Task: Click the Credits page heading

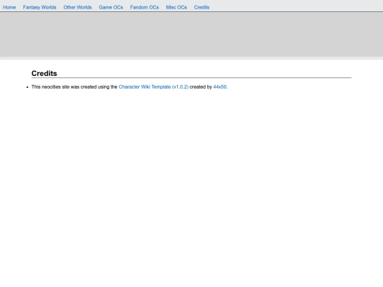Action: coord(44,73)
